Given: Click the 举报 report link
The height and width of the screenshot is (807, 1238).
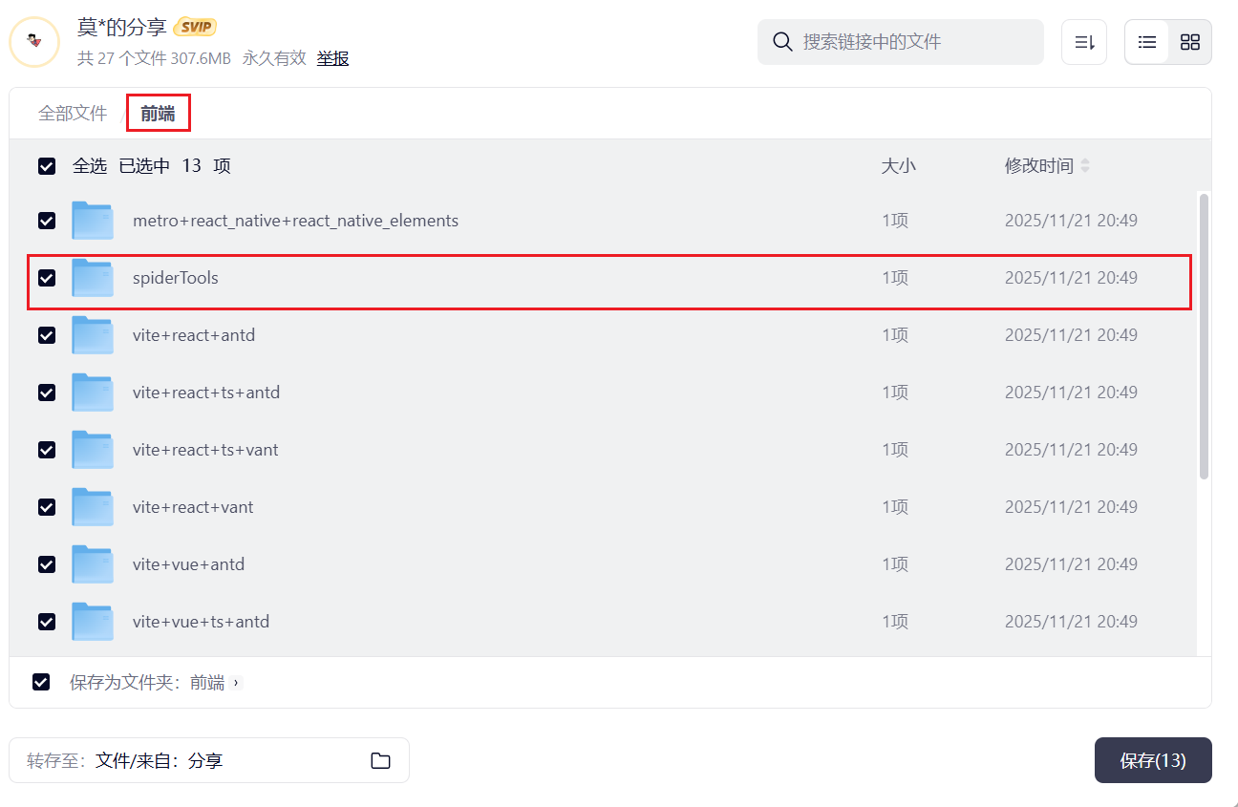Looking at the screenshot, I should [332, 58].
